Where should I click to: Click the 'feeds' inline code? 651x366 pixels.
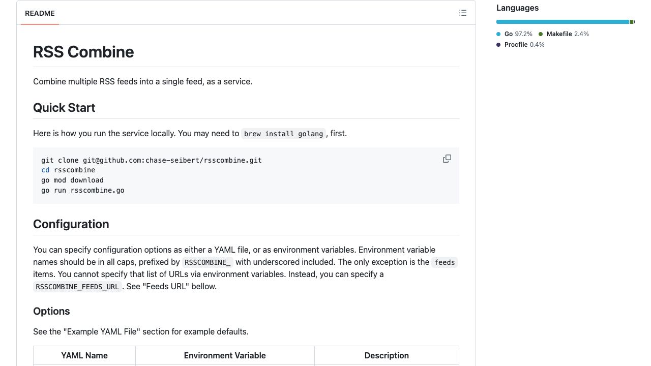coord(445,262)
